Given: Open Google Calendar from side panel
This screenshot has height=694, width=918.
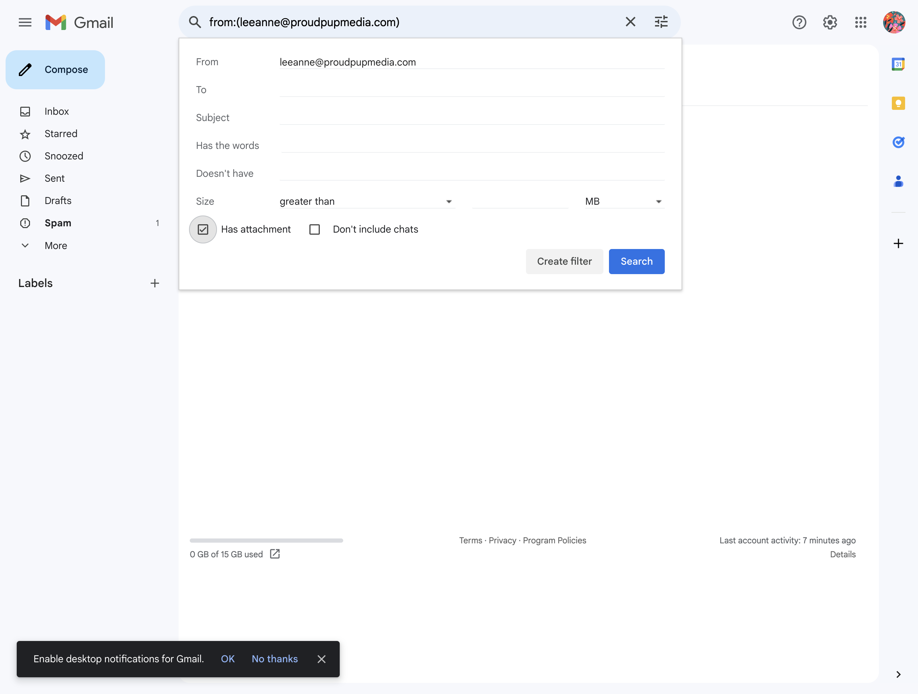Looking at the screenshot, I should tap(898, 64).
